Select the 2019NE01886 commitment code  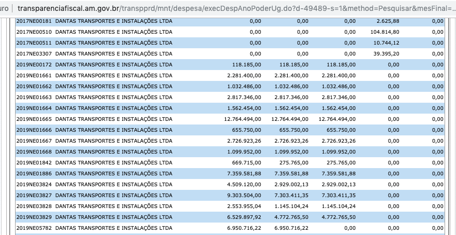pos(34,174)
